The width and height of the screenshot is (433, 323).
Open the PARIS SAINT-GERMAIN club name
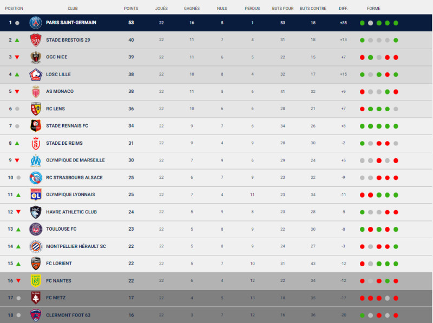(71, 23)
